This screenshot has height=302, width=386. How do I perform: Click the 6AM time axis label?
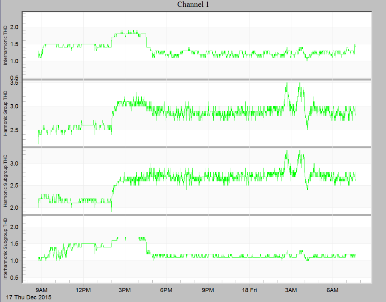coord(332,290)
